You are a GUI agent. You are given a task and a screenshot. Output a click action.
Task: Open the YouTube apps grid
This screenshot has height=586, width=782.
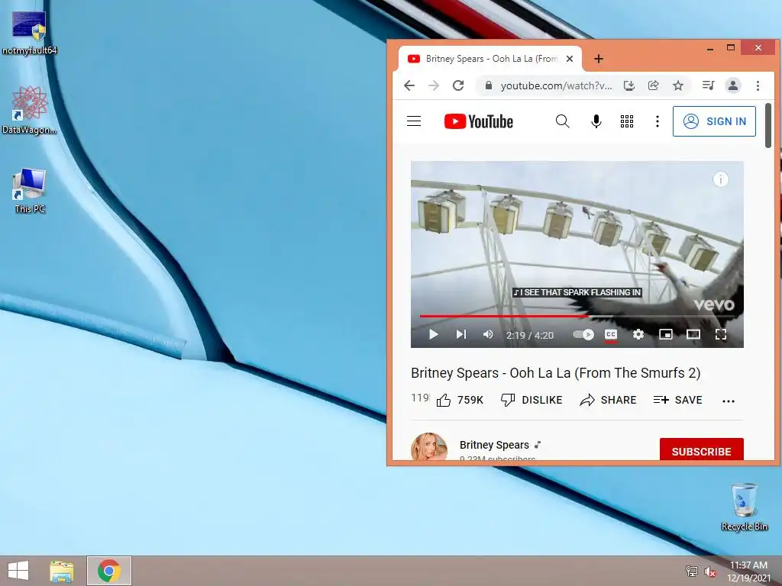627,121
